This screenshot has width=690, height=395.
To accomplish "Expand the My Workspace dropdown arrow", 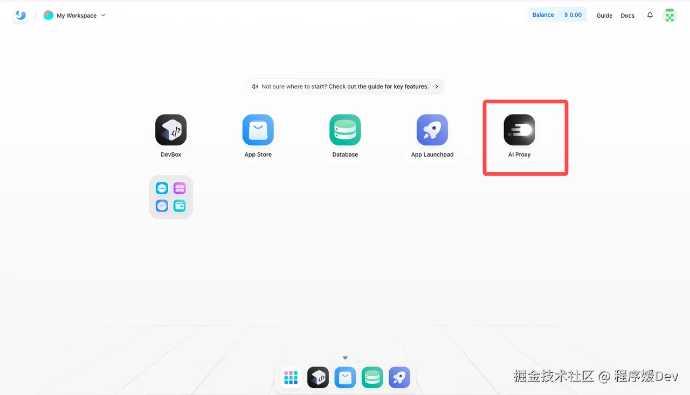I will click(x=103, y=15).
